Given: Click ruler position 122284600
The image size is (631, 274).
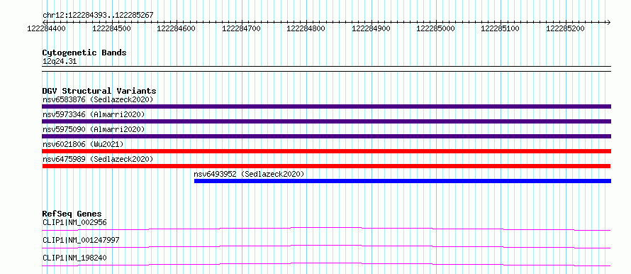Looking at the screenshot, I should pos(177,28).
